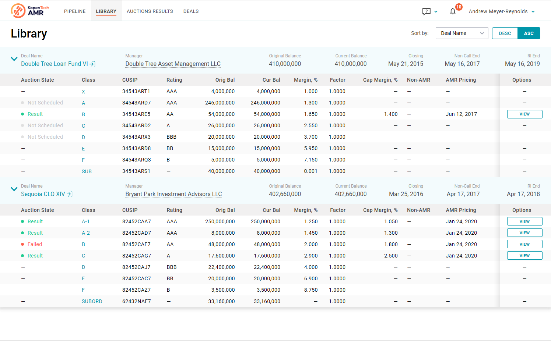Open the notifications bell
Screen dimensions: 551x341
pos(453,11)
